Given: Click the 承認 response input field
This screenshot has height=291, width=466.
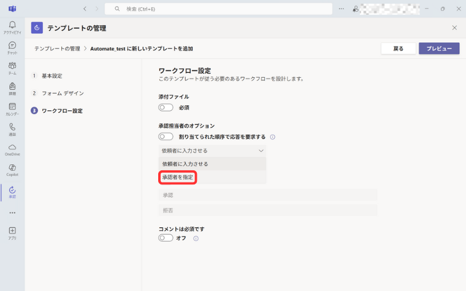Looking at the screenshot, I should (268, 195).
